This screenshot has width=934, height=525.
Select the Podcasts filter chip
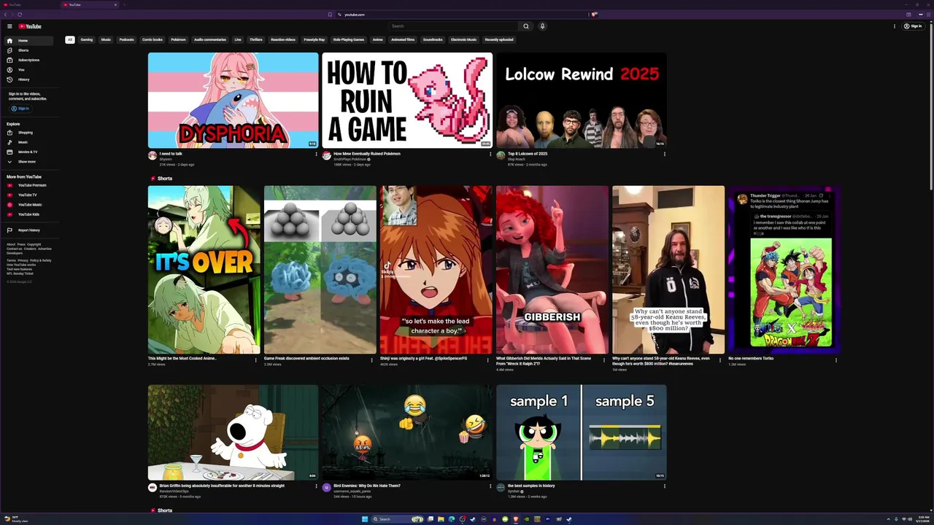tap(127, 39)
